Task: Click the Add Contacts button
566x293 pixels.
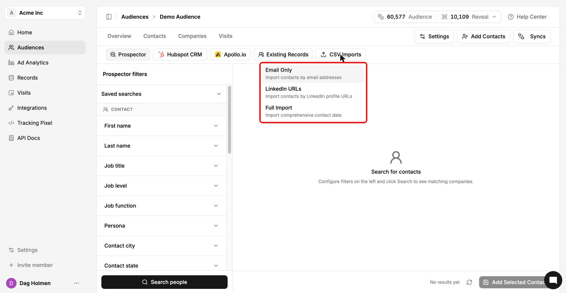Action: click(483, 36)
